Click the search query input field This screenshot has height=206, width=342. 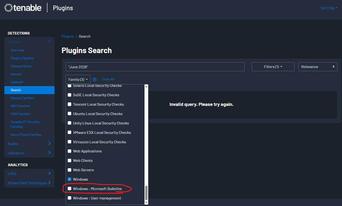pyautogui.click(x=155, y=66)
